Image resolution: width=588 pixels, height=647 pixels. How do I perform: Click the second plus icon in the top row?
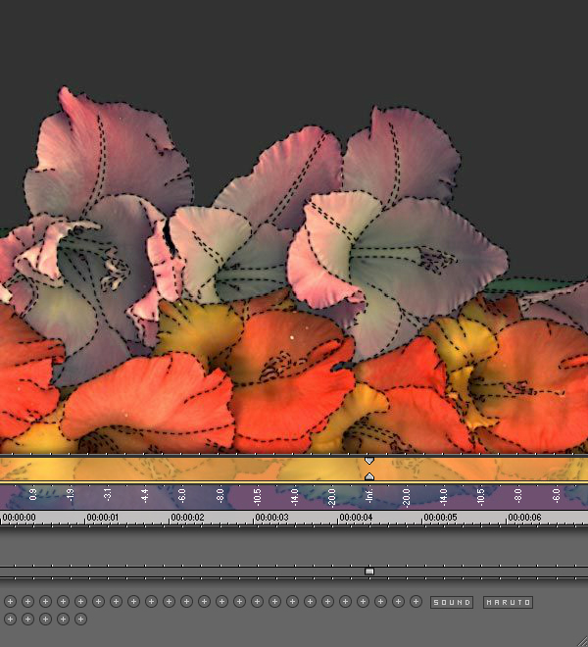[27, 602]
